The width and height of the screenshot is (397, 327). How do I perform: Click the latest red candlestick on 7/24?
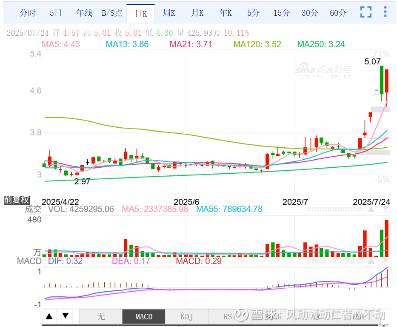tap(387, 81)
